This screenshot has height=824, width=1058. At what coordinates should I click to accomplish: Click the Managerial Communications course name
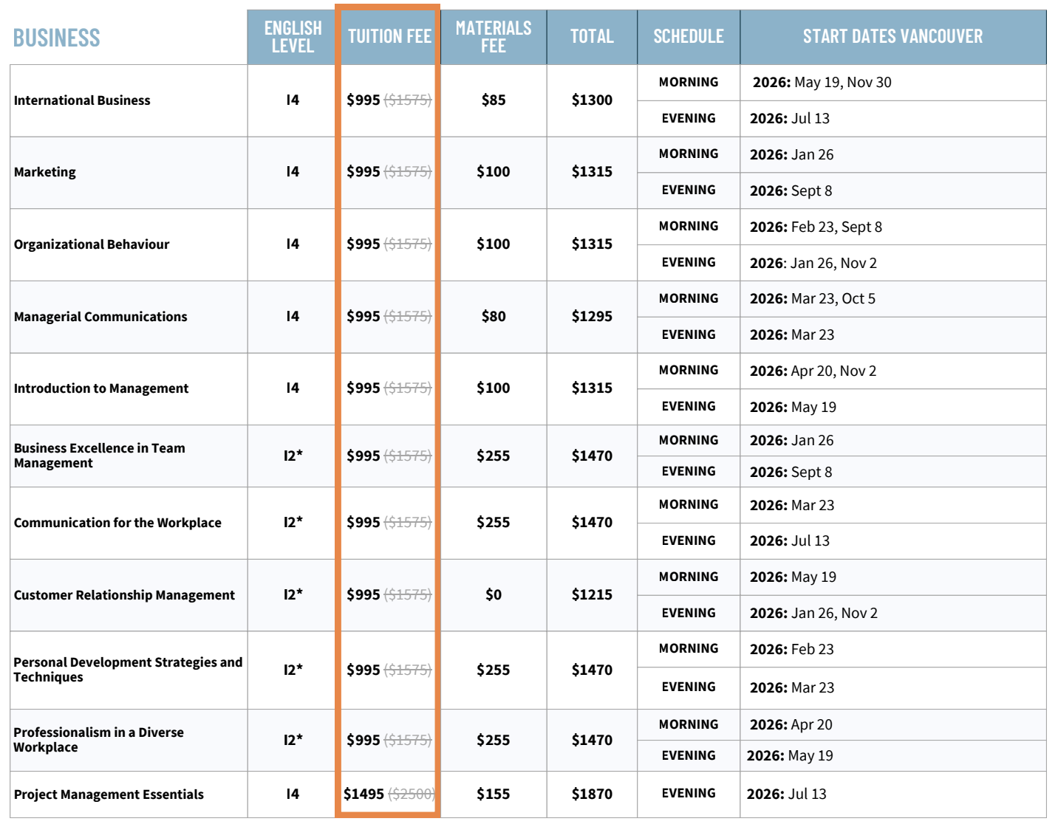[100, 317]
